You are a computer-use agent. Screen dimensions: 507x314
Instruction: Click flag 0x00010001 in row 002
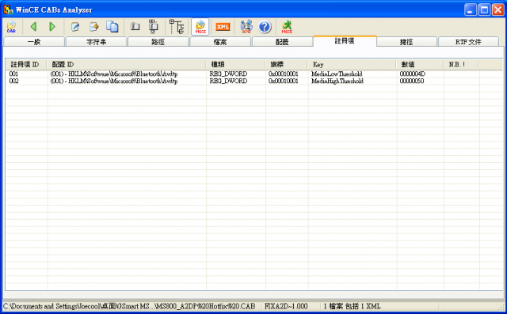(284, 81)
